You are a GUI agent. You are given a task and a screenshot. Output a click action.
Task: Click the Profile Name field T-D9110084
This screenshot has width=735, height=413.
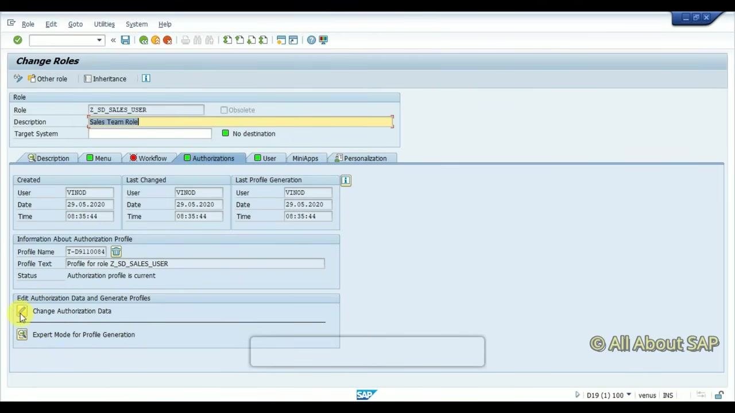(x=87, y=252)
